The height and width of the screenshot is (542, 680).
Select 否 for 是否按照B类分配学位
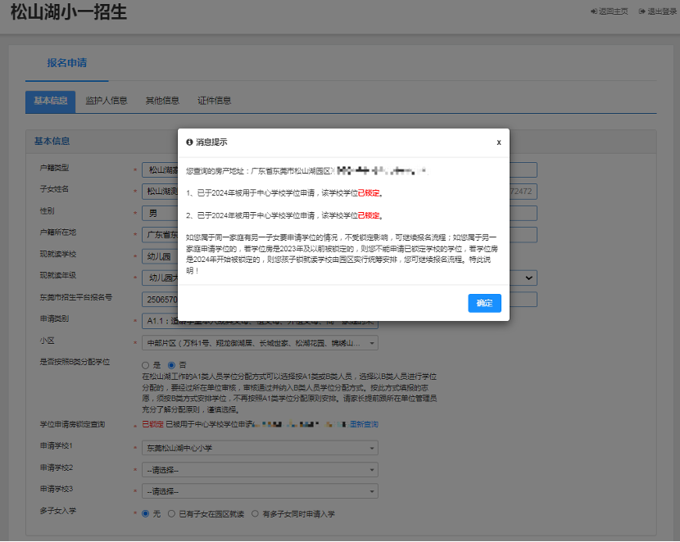tap(171, 364)
